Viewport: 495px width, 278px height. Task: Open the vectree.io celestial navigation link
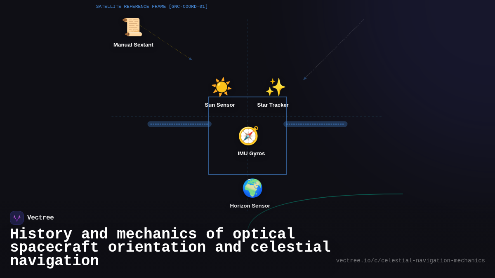[x=410, y=260]
